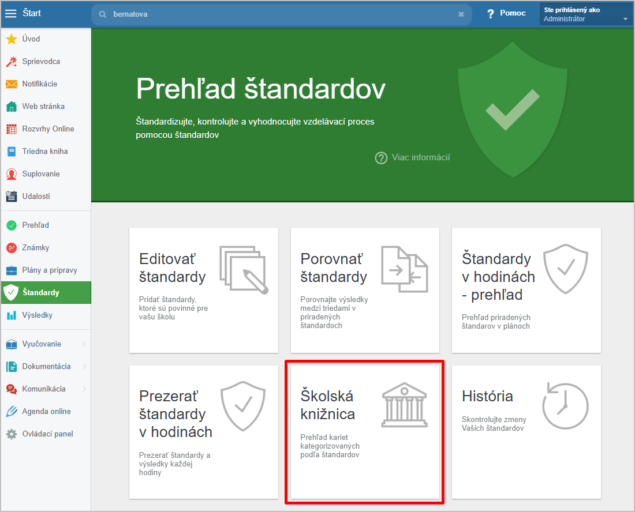The image size is (635, 512).
Task: Clear the search with the x icon
Action: coord(461,14)
